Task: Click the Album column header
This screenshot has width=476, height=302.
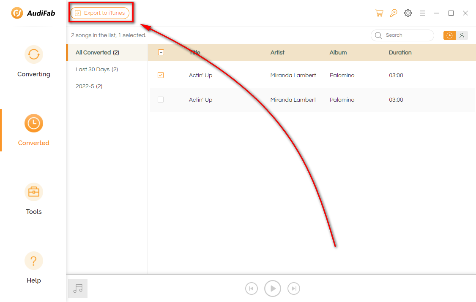Action: pyautogui.click(x=338, y=52)
